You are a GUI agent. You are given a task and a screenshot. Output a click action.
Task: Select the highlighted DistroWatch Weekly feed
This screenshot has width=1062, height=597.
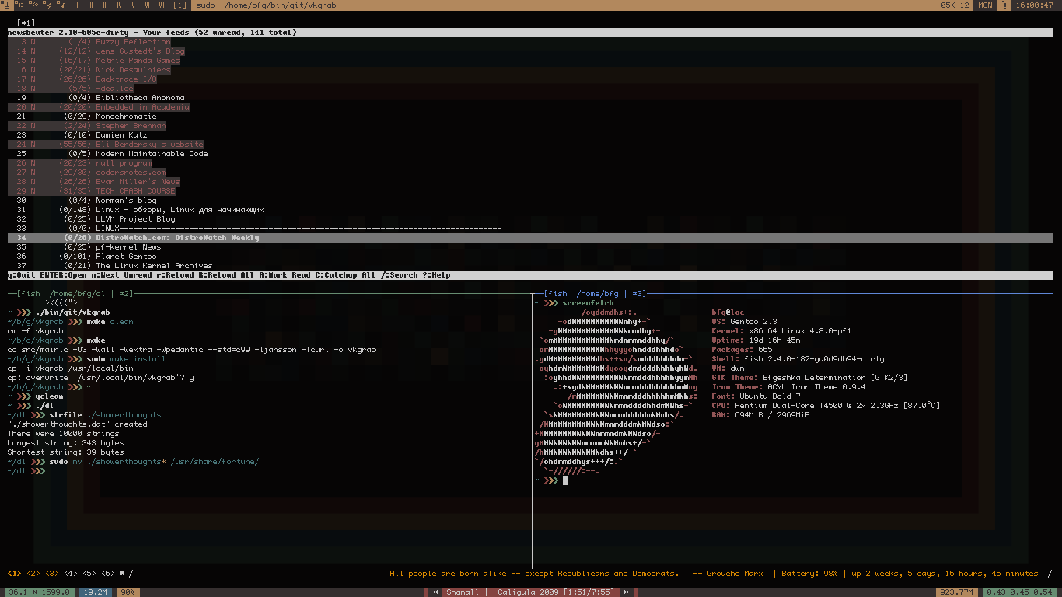point(177,238)
